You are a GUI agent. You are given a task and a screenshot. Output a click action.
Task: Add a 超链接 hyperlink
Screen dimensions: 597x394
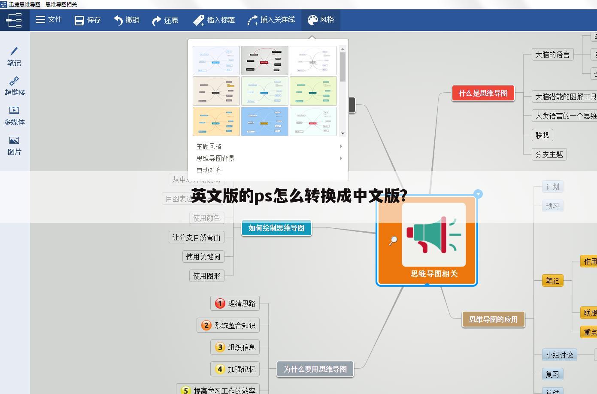coord(15,86)
